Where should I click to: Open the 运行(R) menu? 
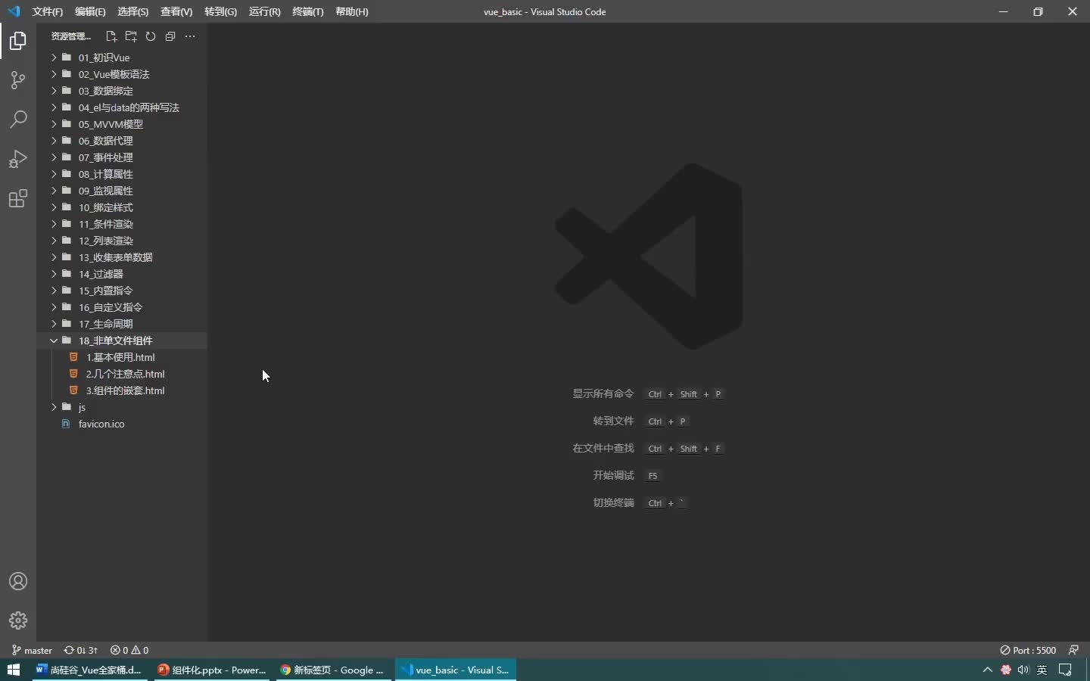coord(264,11)
